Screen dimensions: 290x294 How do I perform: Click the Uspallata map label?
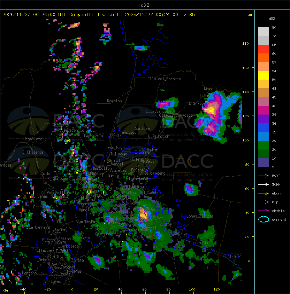click(x=33, y=139)
